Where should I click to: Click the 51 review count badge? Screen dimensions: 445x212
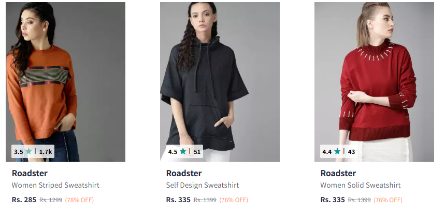(x=197, y=152)
